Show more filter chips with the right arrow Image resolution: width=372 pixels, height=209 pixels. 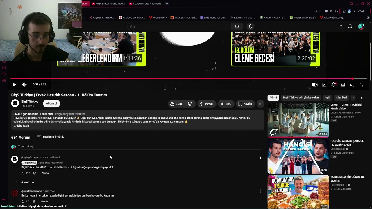361,98
